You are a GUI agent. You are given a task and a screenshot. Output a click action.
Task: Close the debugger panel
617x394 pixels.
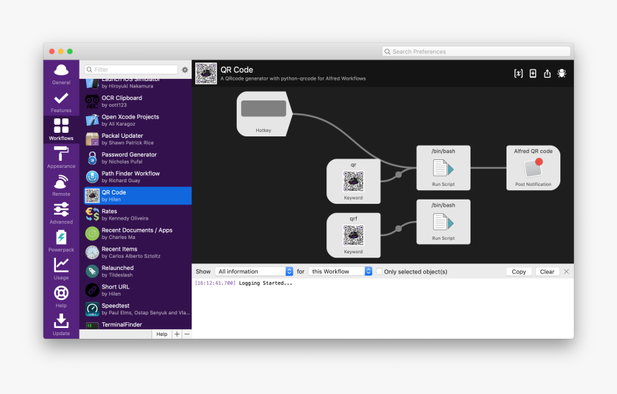coord(566,271)
